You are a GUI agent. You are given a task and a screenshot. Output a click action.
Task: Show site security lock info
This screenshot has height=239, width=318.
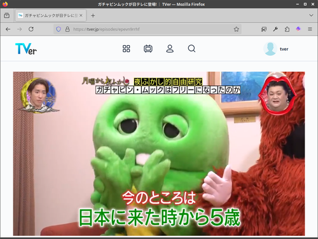[x=67, y=29]
